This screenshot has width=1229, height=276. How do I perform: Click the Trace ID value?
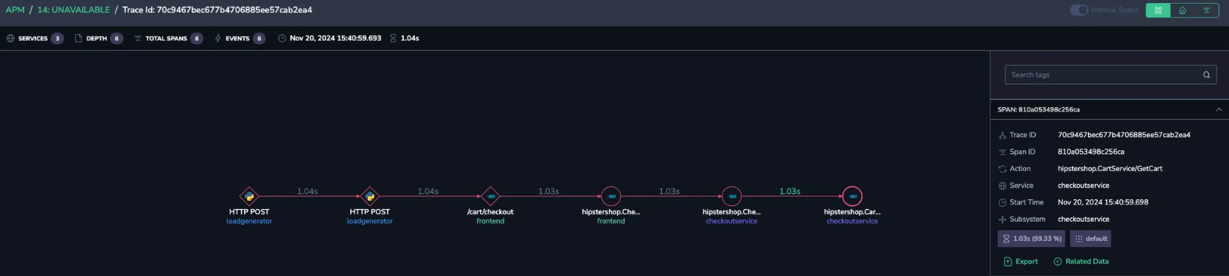[x=1124, y=135]
